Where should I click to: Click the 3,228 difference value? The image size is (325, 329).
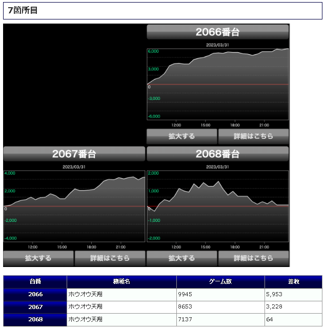[274, 307]
